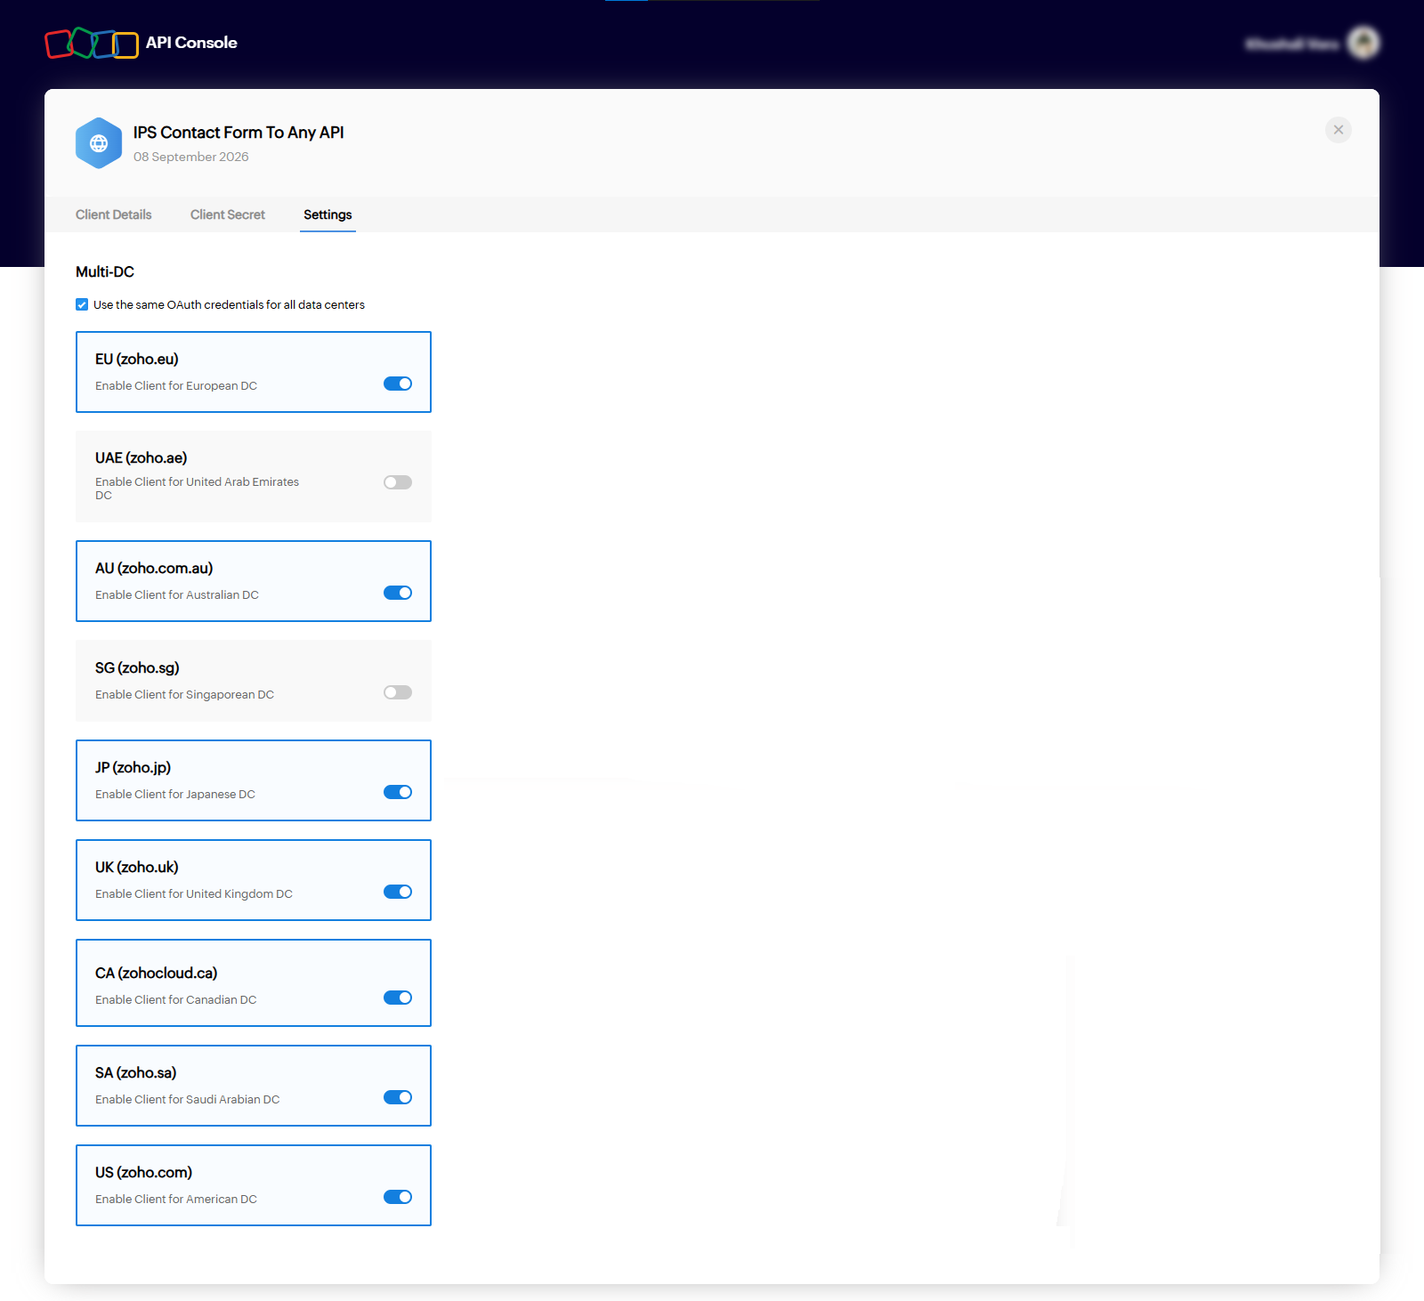Click 'Enable Client for Canadian DC' text

pyautogui.click(x=176, y=999)
